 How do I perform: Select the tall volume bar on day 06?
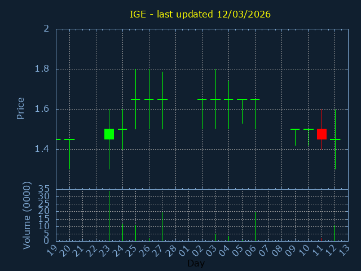coord(255,226)
